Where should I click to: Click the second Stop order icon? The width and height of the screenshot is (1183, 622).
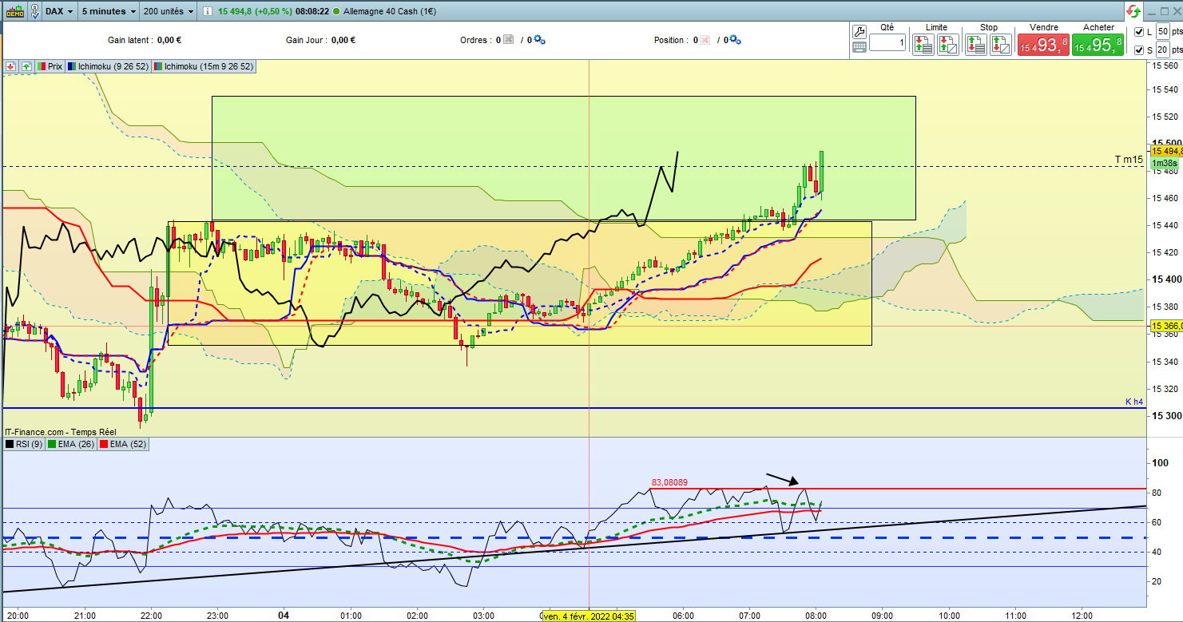click(x=1000, y=45)
